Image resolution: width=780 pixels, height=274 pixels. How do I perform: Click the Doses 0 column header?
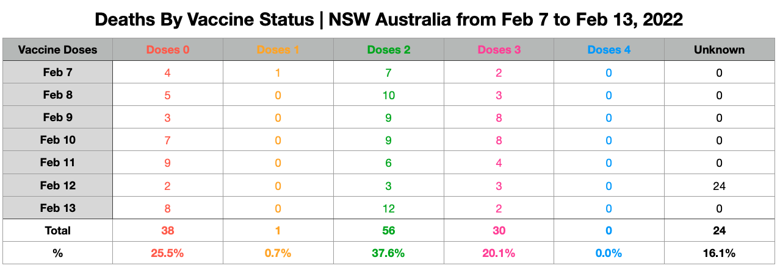point(168,50)
